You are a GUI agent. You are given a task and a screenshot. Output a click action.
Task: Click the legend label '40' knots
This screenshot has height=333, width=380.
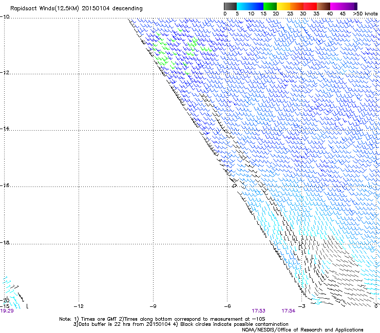(330, 14)
